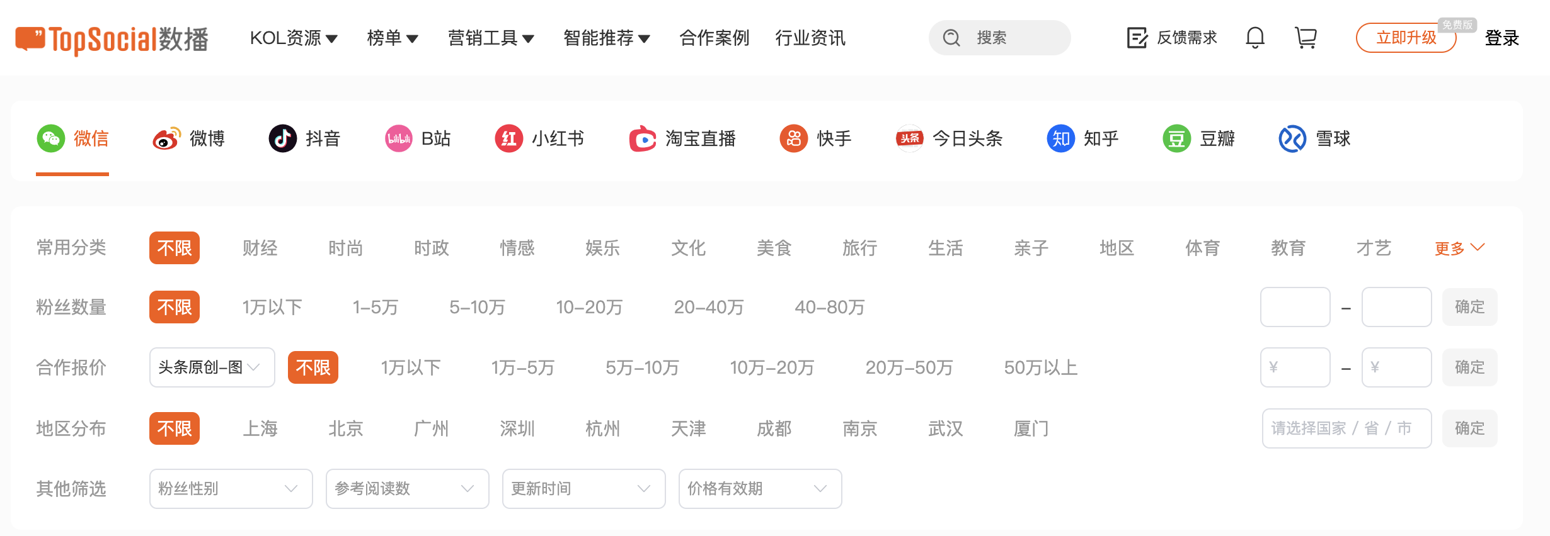Click the 反馈需求 link
The height and width of the screenshot is (536, 1550).
(1187, 38)
